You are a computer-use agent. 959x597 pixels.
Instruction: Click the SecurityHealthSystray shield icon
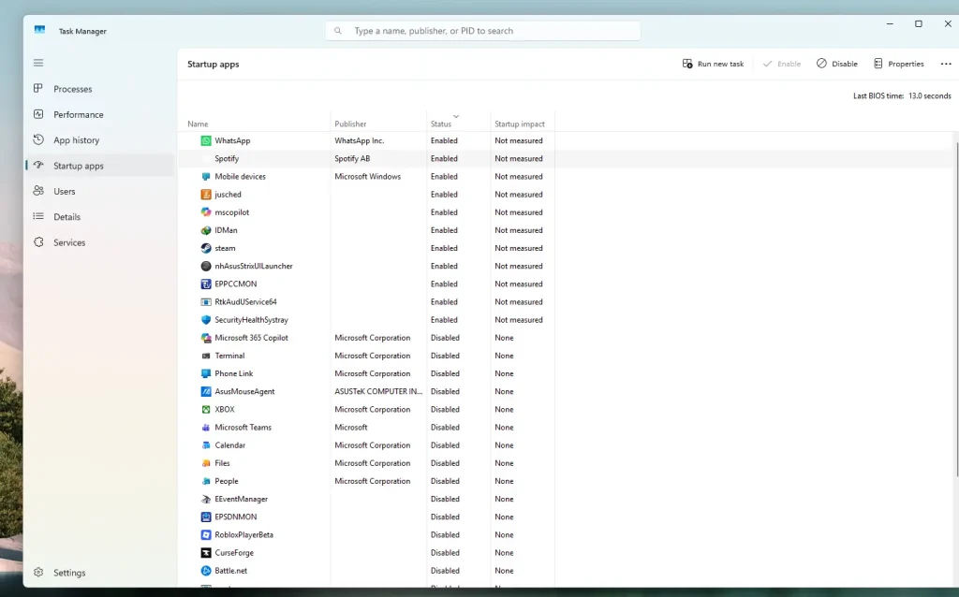point(206,320)
